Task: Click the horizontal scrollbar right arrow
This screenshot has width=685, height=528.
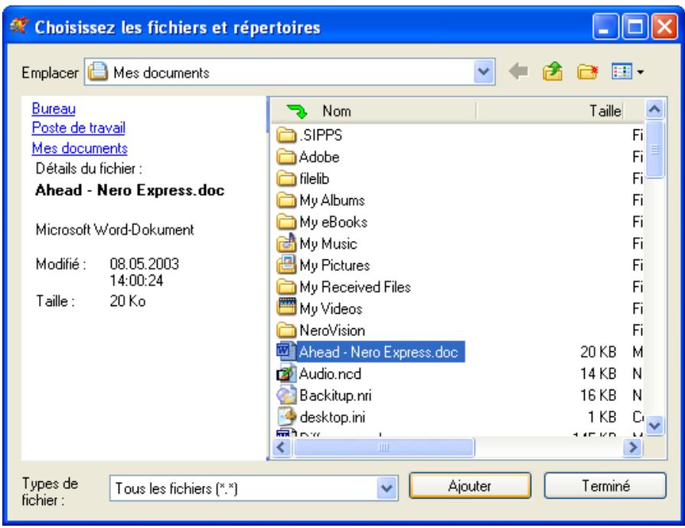Action: (x=632, y=447)
